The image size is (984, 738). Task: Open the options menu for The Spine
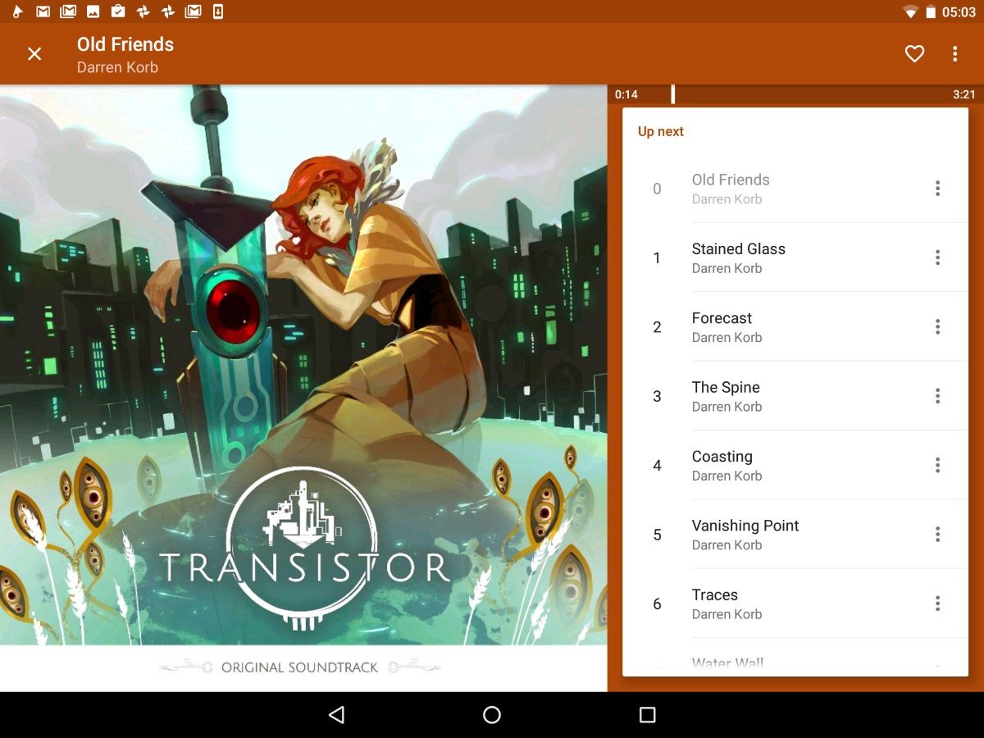(x=937, y=396)
